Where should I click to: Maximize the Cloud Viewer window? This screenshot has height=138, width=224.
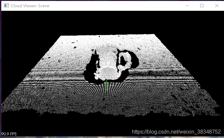[x=202, y=6]
